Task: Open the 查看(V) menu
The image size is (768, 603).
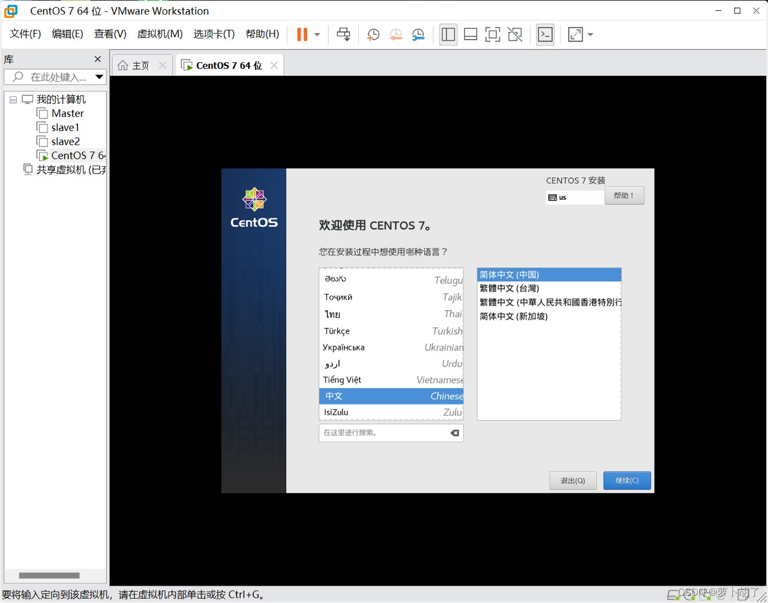Action: tap(110, 34)
